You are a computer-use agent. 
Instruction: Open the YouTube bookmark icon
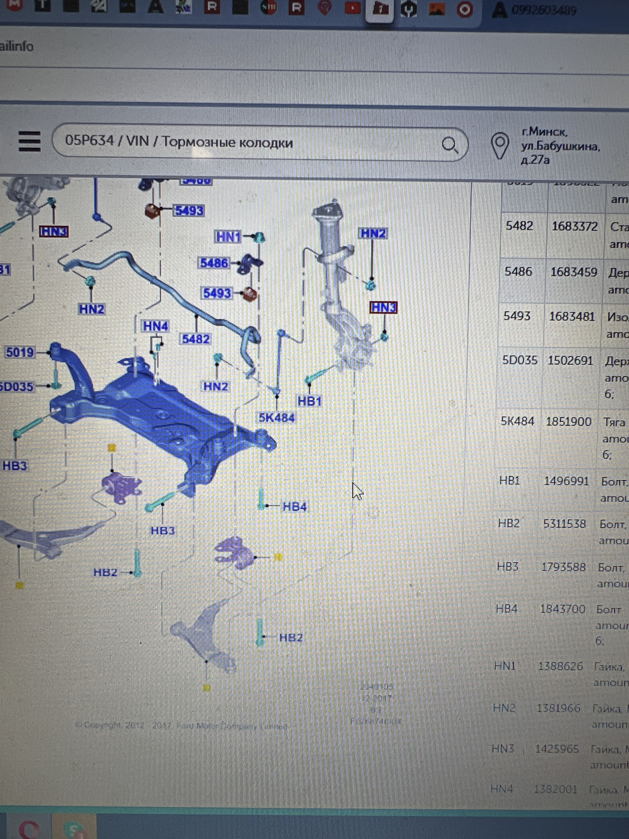(353, 7)
